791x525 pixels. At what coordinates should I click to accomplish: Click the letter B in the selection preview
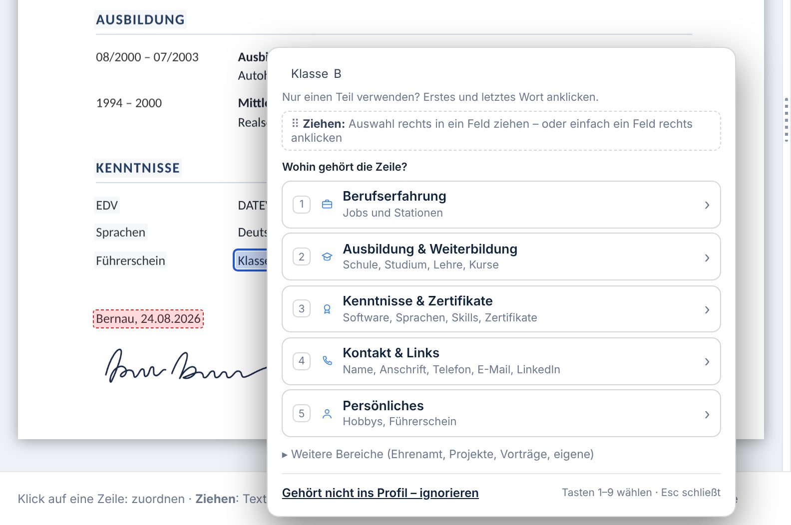pyautogui.click(x=338, y=74)
